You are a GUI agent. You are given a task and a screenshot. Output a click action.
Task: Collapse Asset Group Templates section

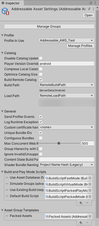2,210
